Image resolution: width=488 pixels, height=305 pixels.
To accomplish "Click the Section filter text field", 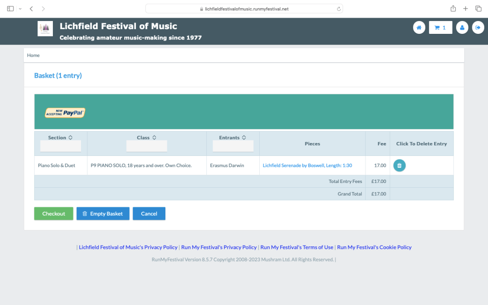I will (61, 146).
